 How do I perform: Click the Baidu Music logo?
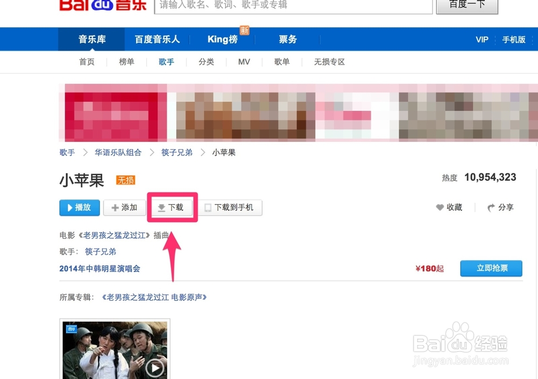tap(103, 5)
